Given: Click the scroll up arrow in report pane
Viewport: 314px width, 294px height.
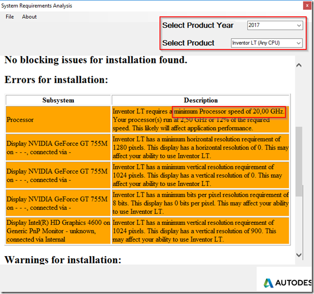Looking at the screenshot, I should pyautogui.click(x=299, y=65).
